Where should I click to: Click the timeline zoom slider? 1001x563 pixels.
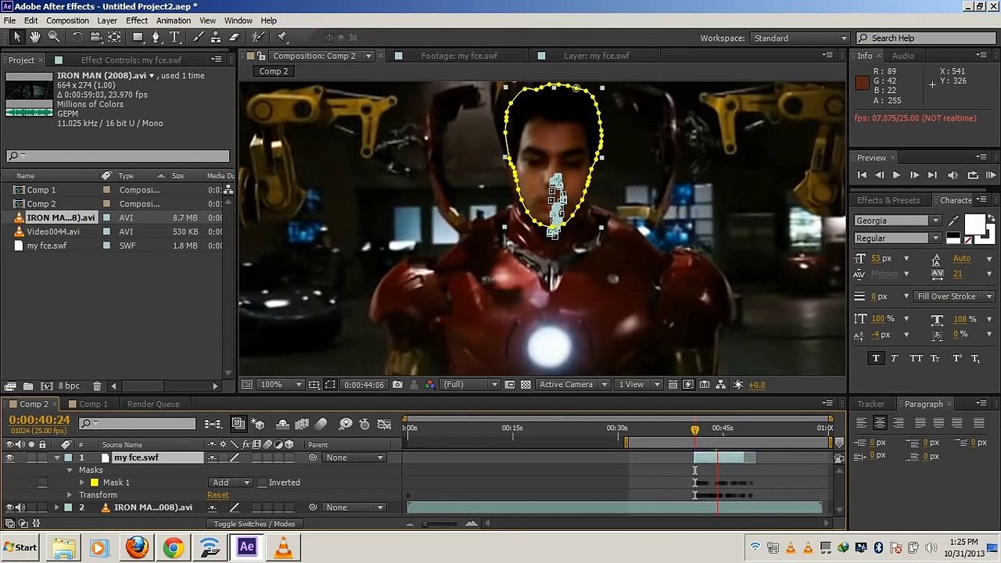pyautogui.click(x=440, y=524)
